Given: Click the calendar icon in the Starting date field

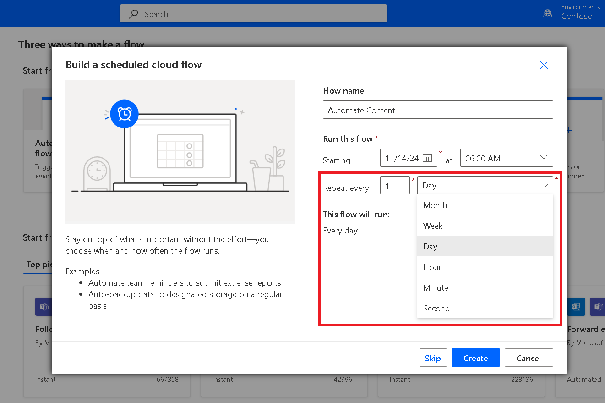Looking at the screenshot, I should [427, 158].
